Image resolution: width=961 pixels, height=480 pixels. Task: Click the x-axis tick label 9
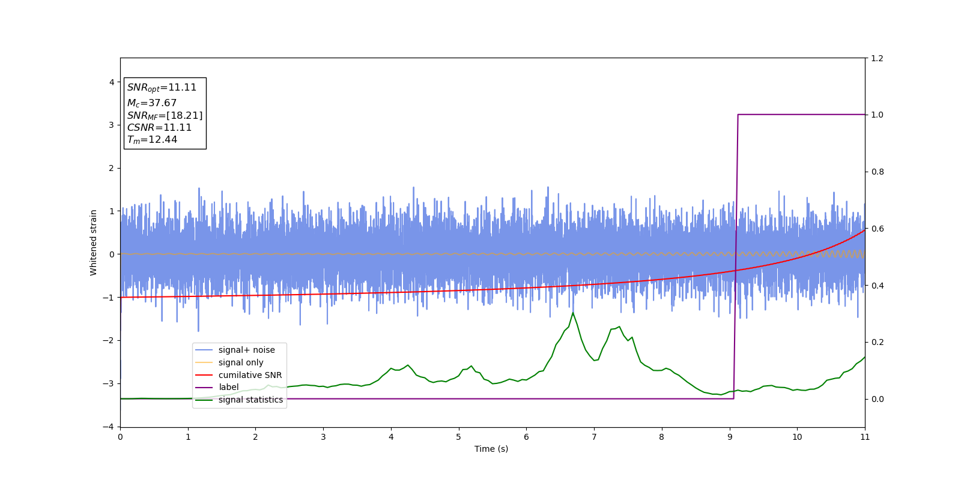(x=730, y=437)
